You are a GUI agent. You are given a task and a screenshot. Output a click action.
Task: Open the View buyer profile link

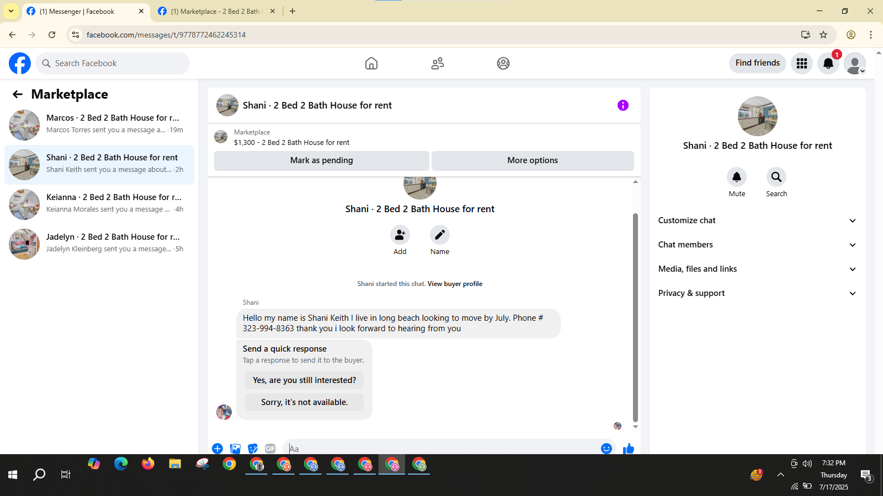click(x=455, y=284)
